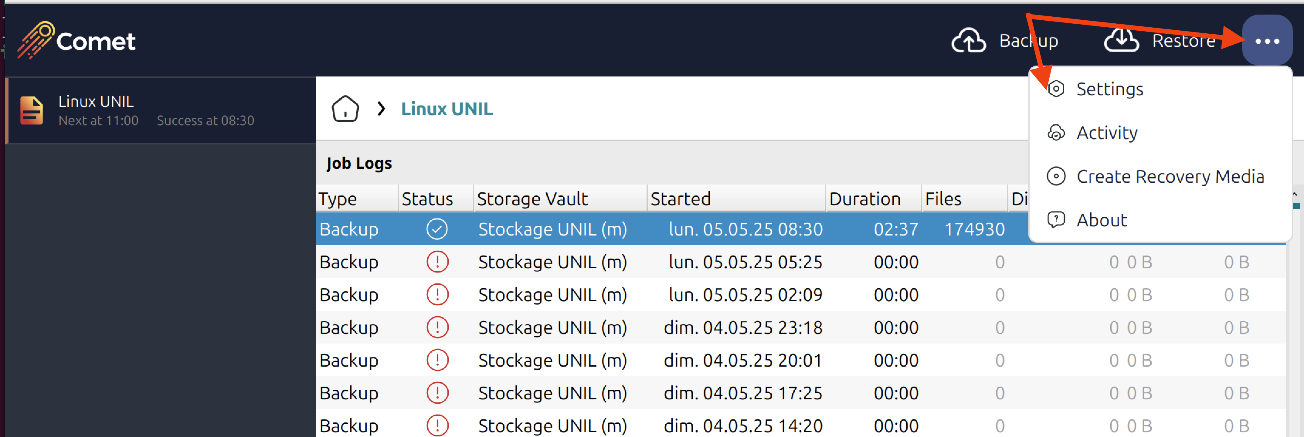Click the Duration column header

864,199
